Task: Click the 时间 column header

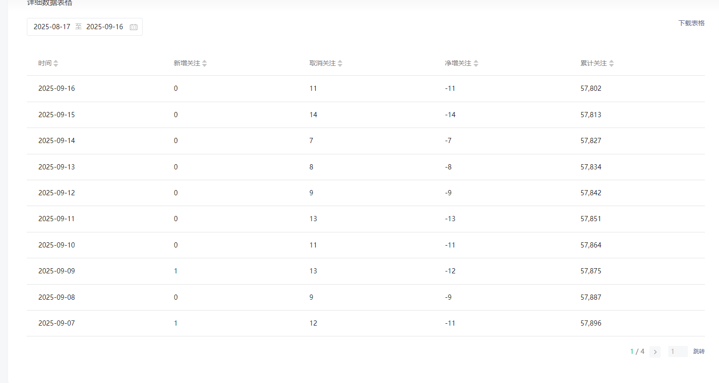Action: 45,63
